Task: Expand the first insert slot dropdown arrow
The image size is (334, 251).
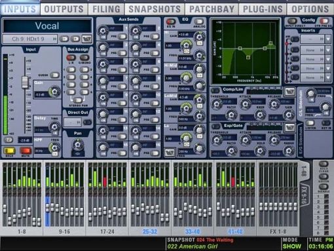Action: [x=328, y=39]
